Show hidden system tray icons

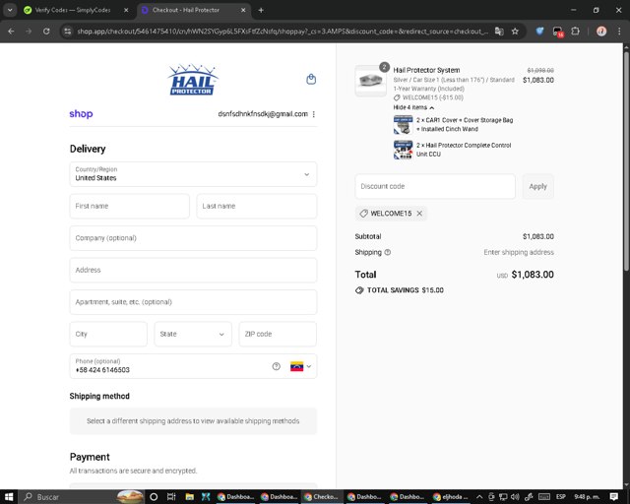click(479, 497)
